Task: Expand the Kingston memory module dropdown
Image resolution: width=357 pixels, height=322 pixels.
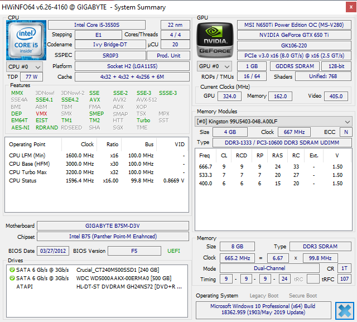Action: click(x=273, y=121)
